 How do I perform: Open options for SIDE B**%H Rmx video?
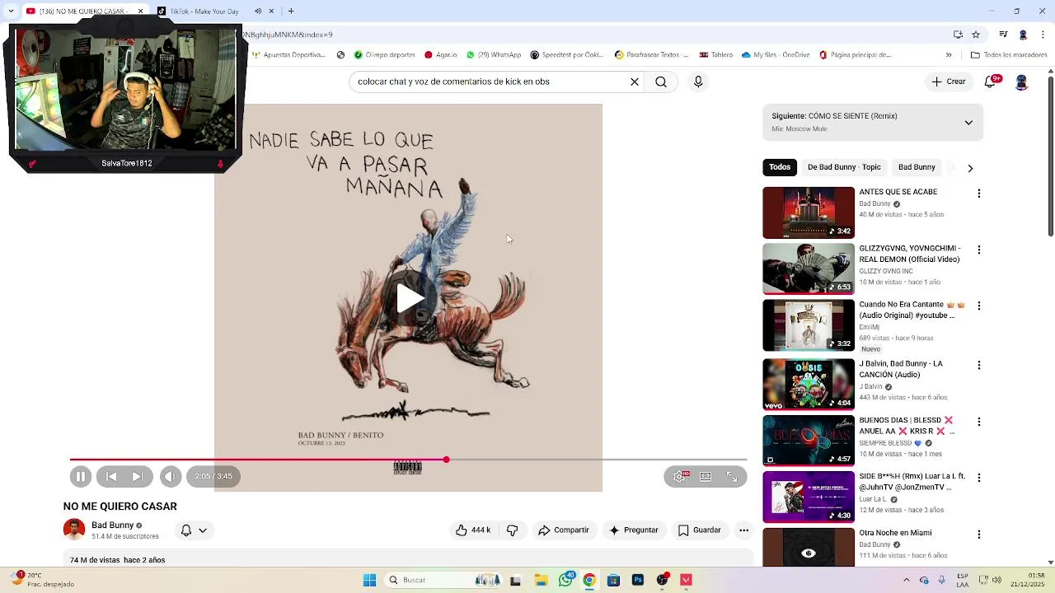979,478
